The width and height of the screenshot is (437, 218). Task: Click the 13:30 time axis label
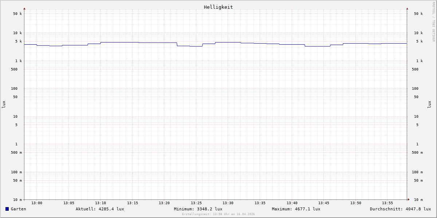(x=228, y=203)
